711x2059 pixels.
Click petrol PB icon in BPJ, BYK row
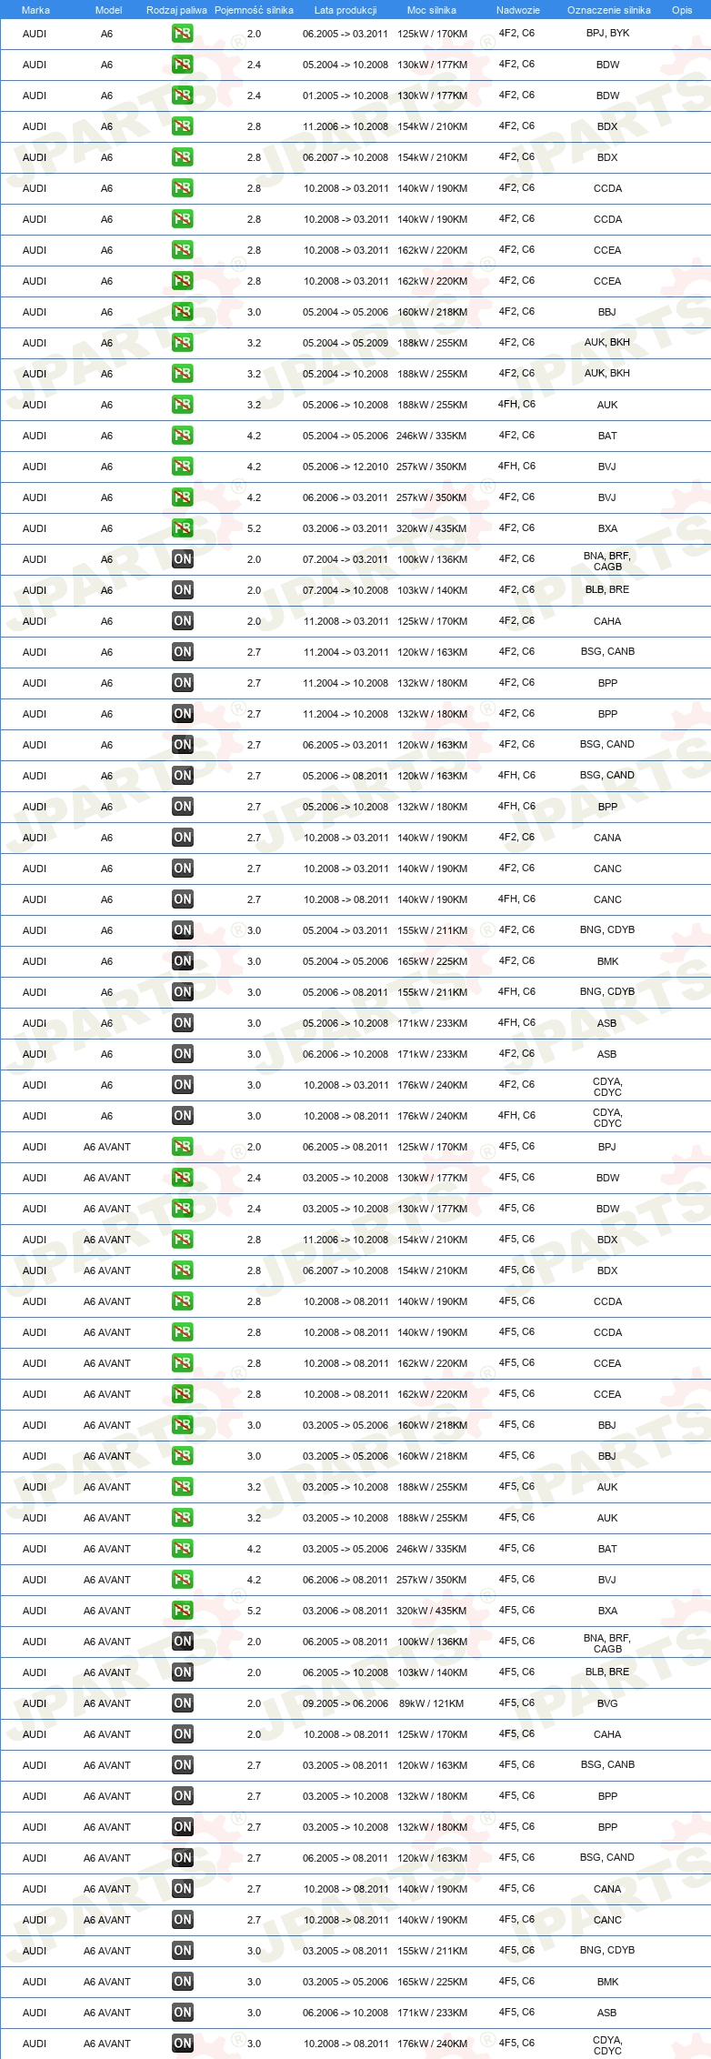point(182,34)
